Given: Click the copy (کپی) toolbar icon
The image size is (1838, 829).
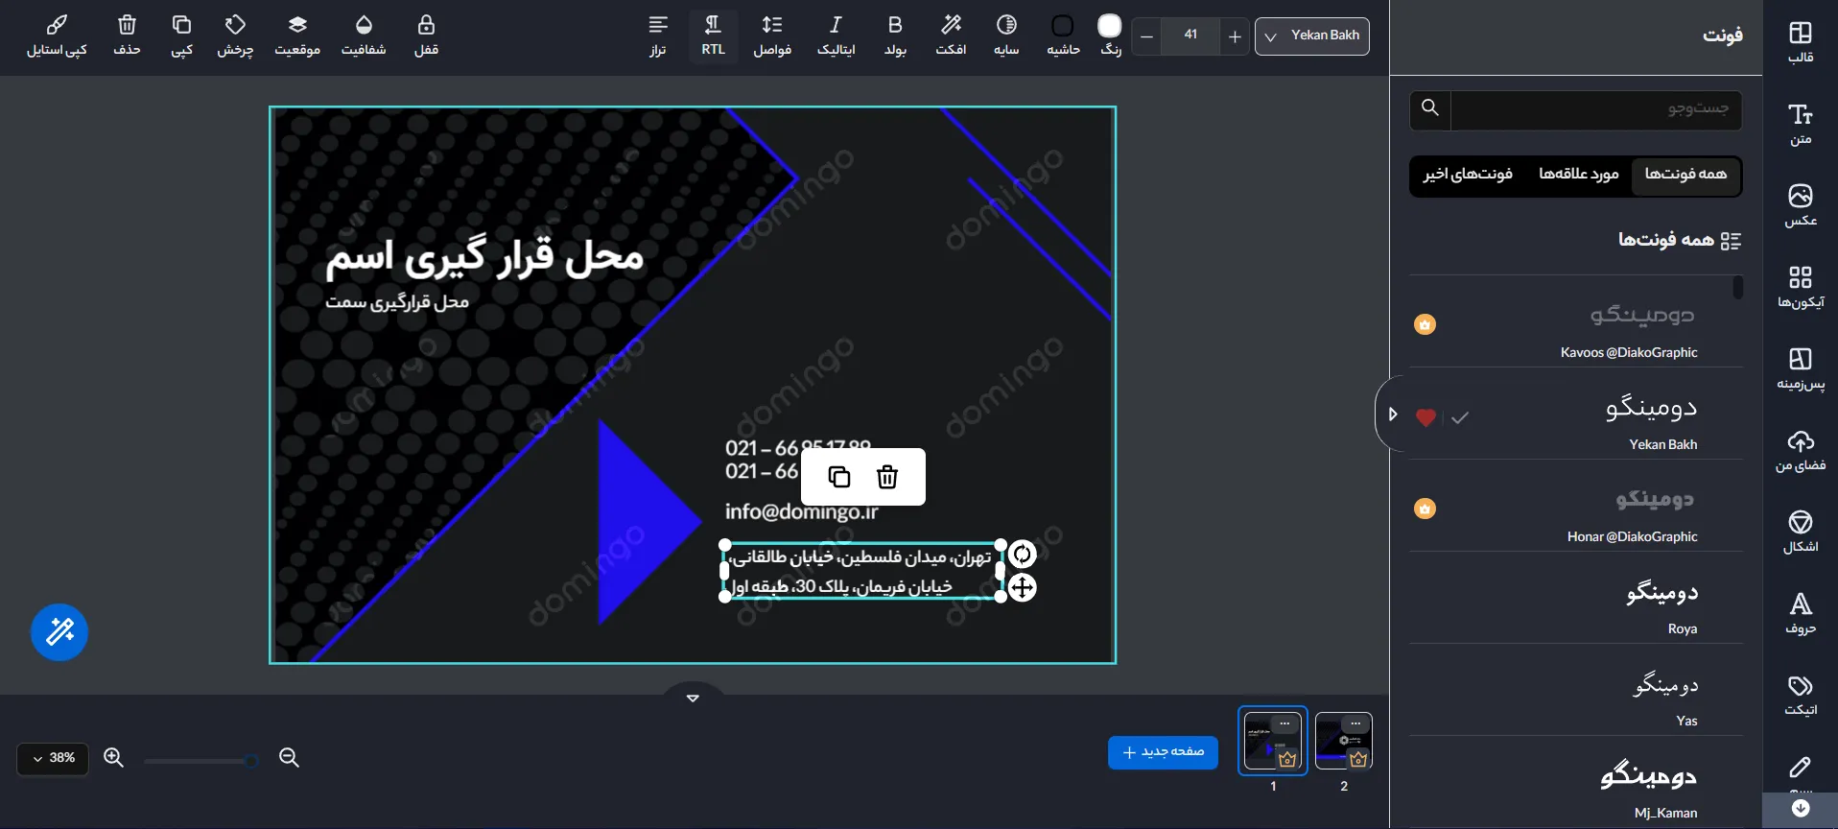Looking at the screenshot, I should click(x=181, y=36).
